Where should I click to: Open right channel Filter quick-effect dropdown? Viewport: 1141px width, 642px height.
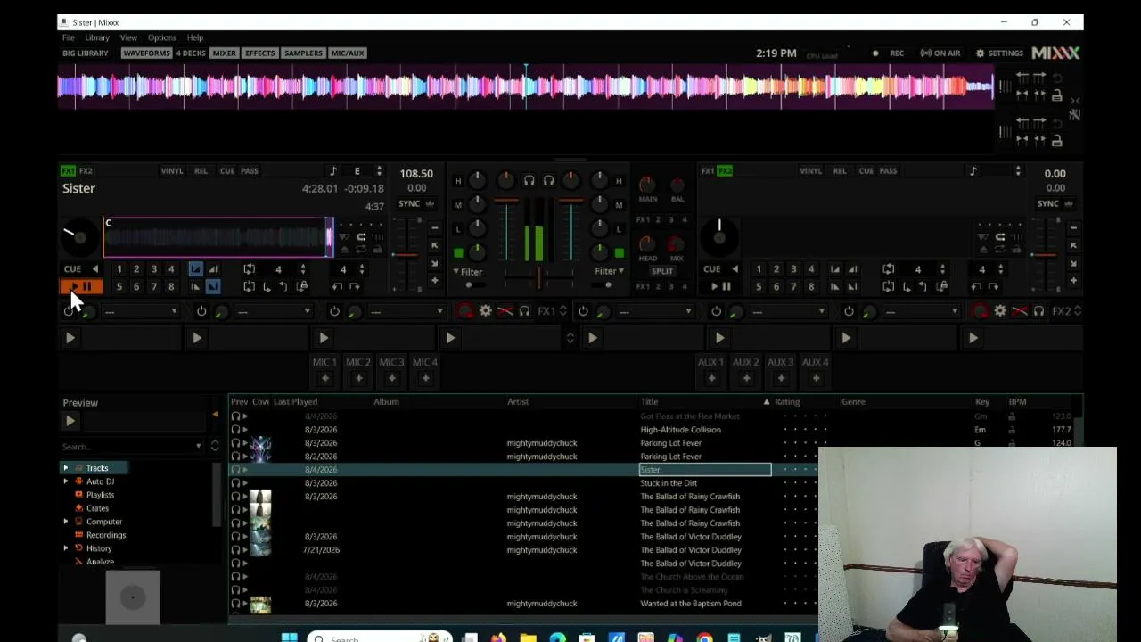[609, 271]
